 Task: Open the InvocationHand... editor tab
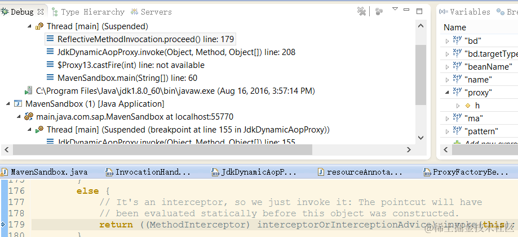tap(148, 172)
